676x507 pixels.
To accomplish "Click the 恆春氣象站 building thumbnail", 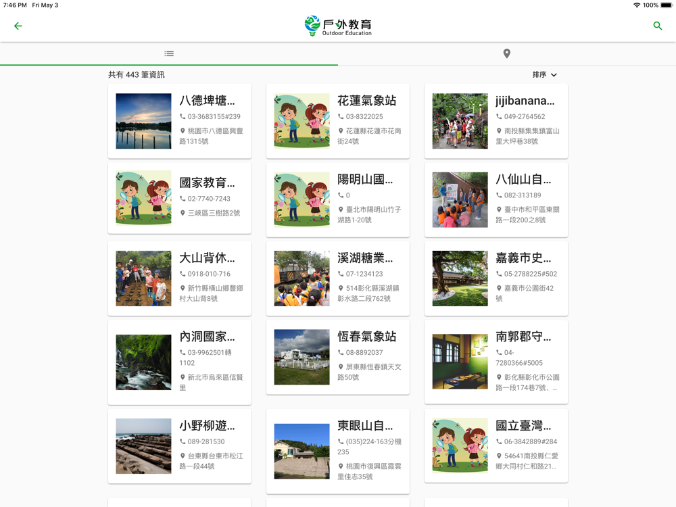I will pos(301,357).
